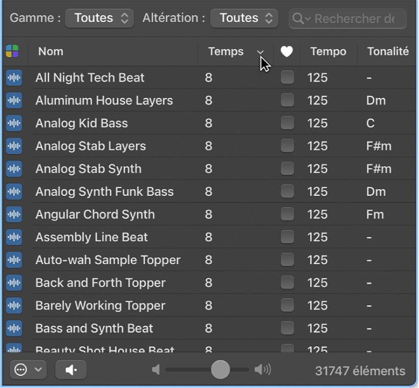This screenshot has height=388, width=419.
Task: Check the favorite box for Analog Stab Synth
Action: tap(287, 169)
